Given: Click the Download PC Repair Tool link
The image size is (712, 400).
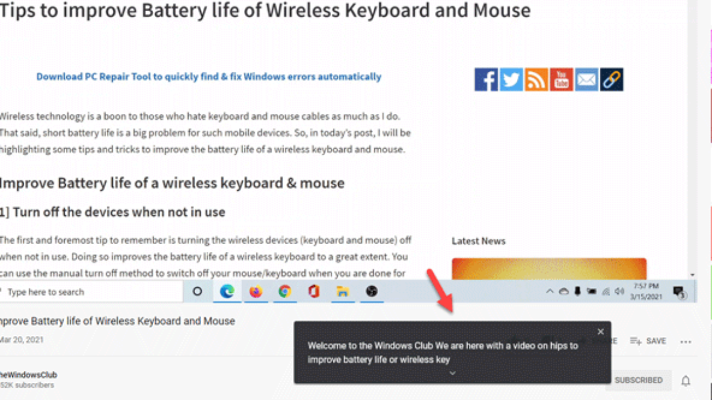Looking at the screenshot, I should (209, 76).
